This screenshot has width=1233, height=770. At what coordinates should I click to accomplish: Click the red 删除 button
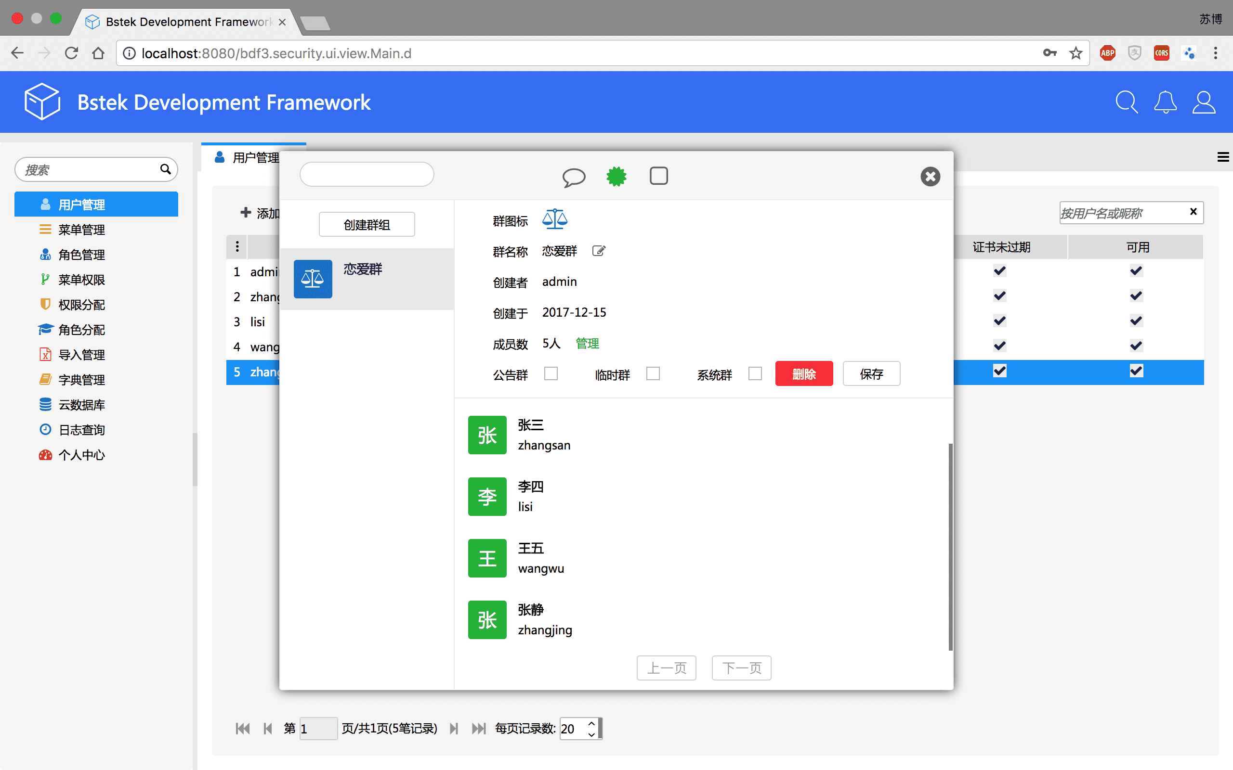[x=803, y=374]
